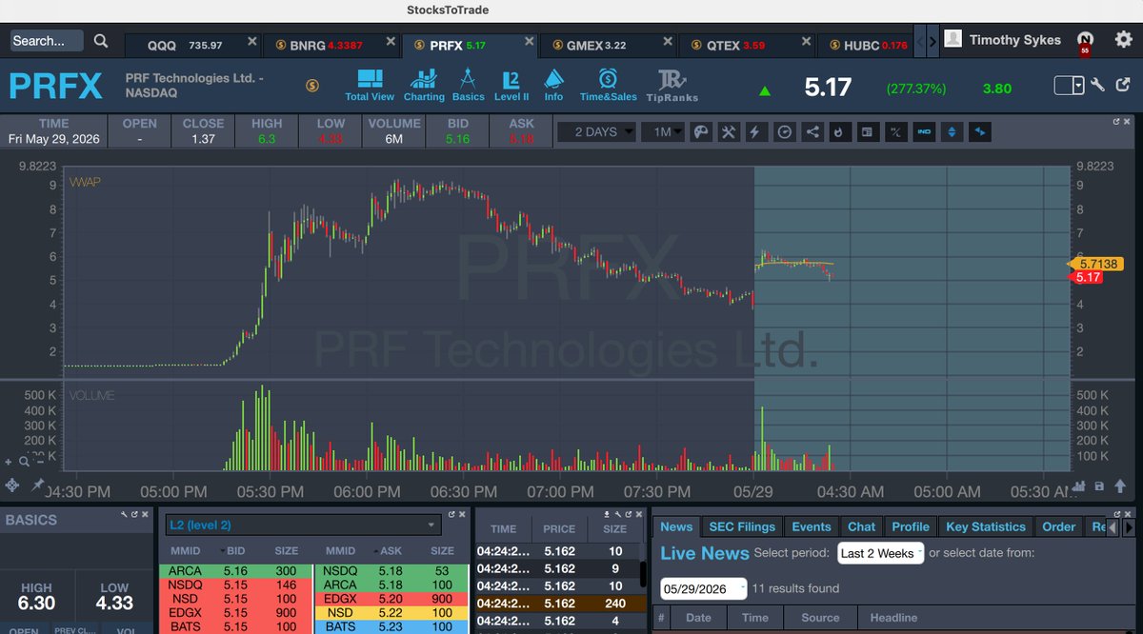Open the 2 DAYS range dropdown
The width and height of the screenshot is (1143, 634).
[x=595, y=132]
